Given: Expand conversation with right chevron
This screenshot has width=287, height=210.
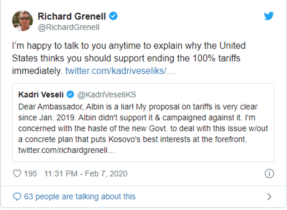Looking at the screenshot, I should coord(269,197).
